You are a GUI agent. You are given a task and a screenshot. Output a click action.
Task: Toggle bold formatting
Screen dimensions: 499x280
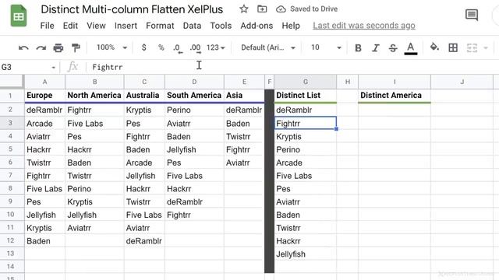pyautogui.click(x=358, y=48)
